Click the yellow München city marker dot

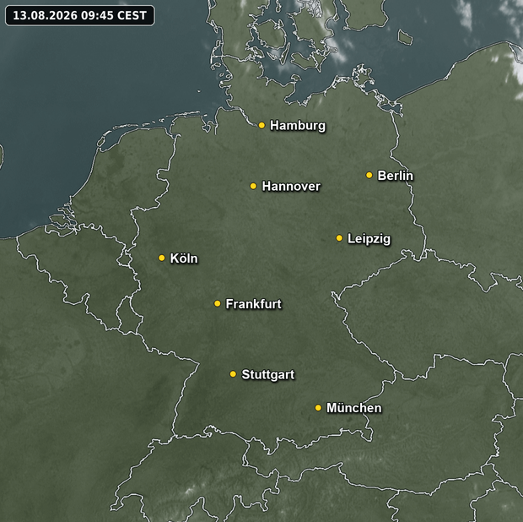coord(318,408)
